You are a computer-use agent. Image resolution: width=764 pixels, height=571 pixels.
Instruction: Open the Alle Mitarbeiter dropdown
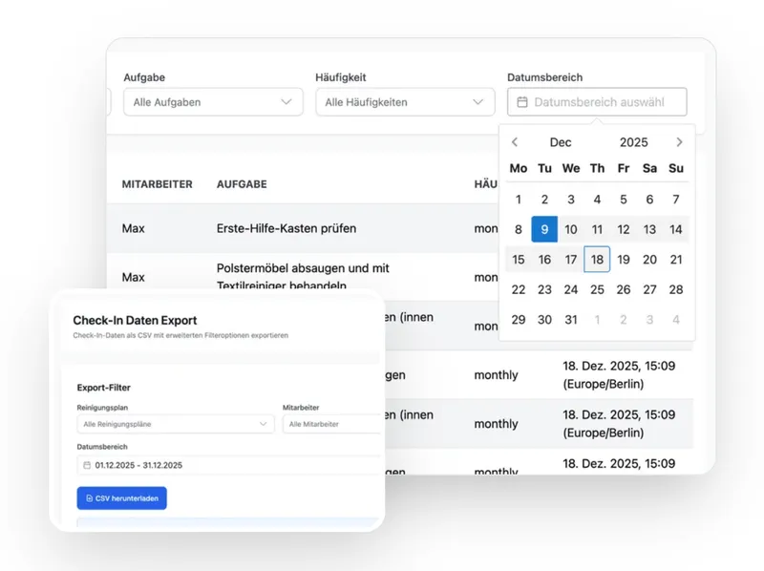[x=333, y=424]
